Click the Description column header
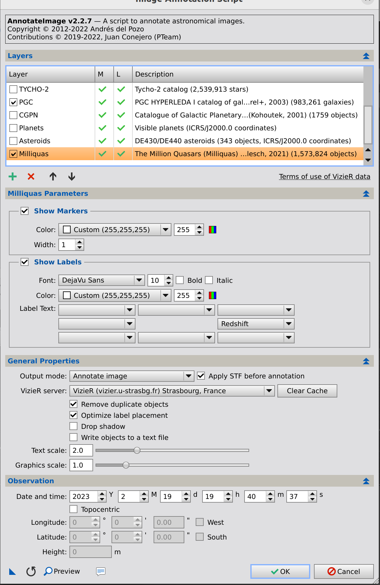The image size is (380, 585). click(x=248, y=74)
